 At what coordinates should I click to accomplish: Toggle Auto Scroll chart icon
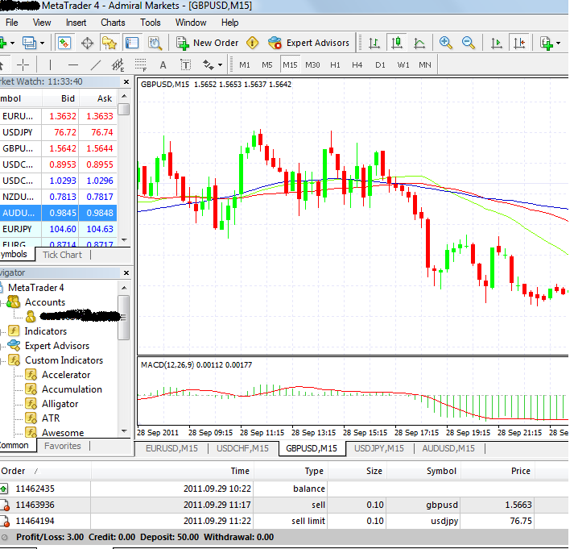click(x=497, y=43)
